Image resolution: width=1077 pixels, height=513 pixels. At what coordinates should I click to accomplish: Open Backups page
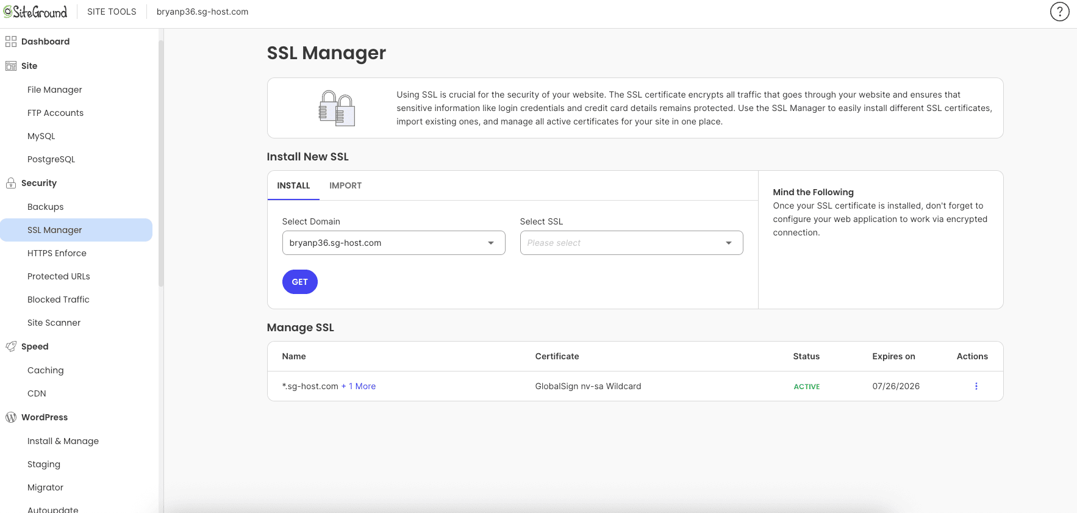coord(45,207)
